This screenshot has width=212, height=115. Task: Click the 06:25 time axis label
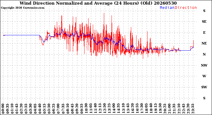tap(54, 109)
